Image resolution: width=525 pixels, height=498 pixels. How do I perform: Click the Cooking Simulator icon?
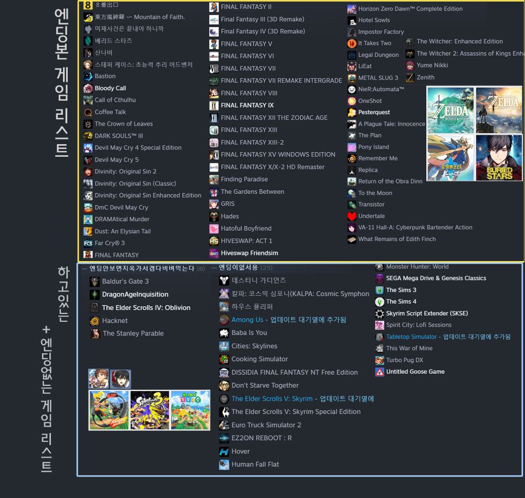coord(224,359)
